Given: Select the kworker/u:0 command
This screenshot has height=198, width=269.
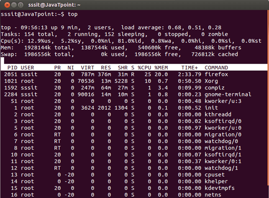Looking at the screenshot, I should [223, 128].
